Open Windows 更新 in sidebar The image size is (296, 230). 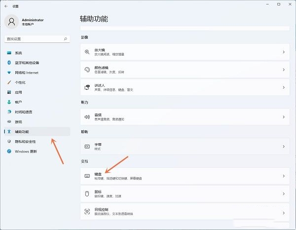coord(25,152)
